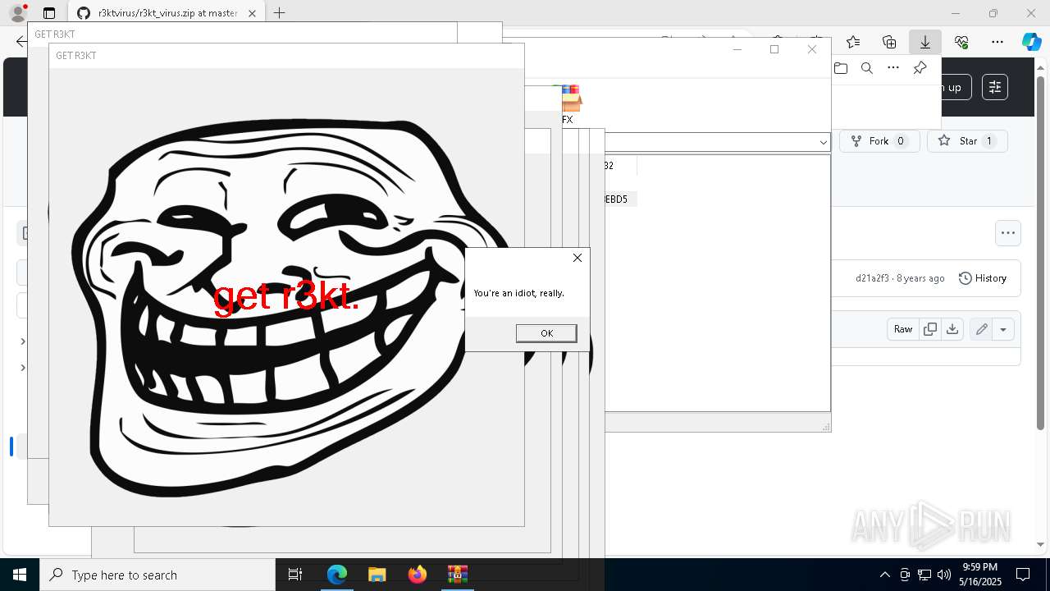Launch Firefox from the taskbar
This screenshot has width=1050, height=591.
pos(417,575)
